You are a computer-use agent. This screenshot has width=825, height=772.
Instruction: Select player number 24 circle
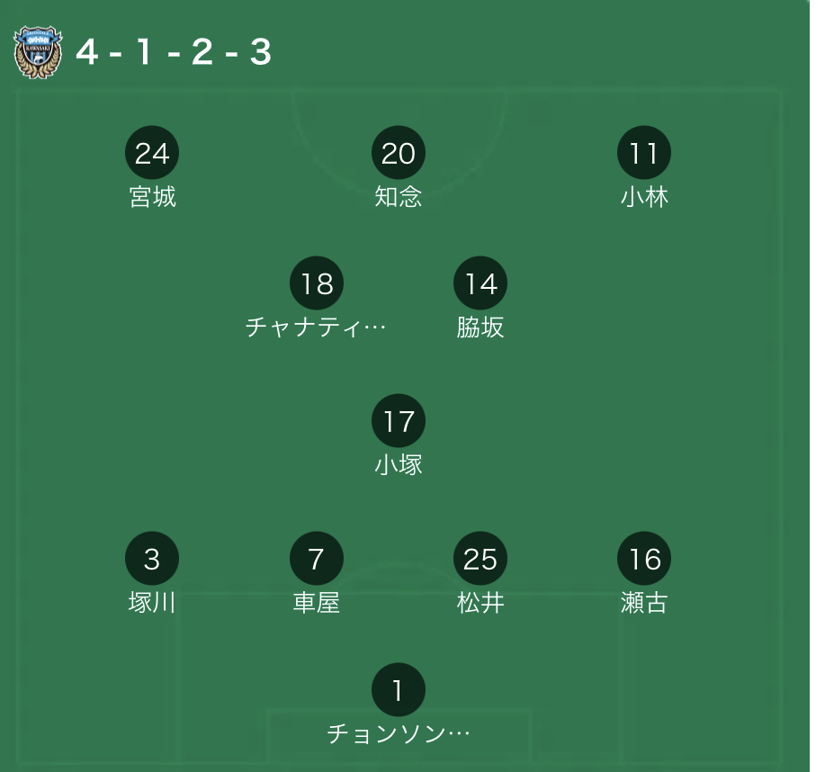(152, 153)
